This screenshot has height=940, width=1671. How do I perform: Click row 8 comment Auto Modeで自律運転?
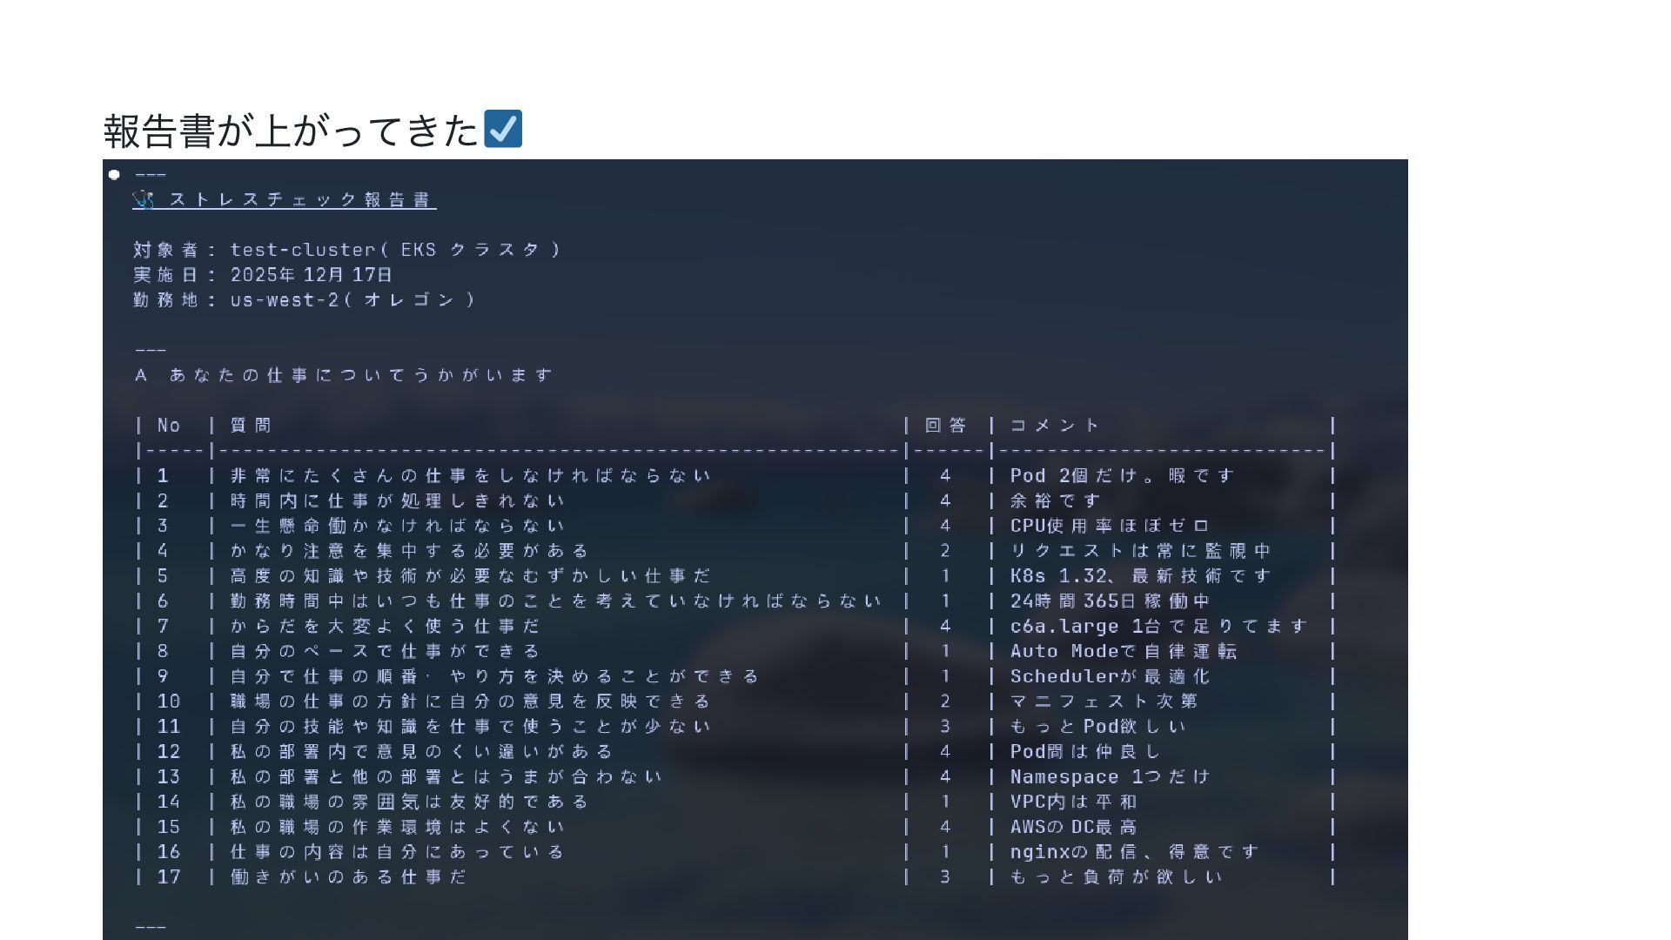[1123, 652]
